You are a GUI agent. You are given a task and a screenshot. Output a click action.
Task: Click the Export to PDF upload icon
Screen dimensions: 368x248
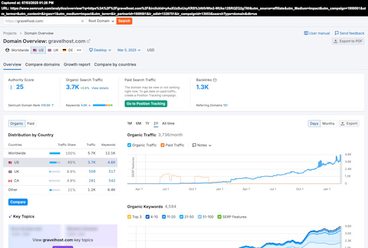[336, 41]
